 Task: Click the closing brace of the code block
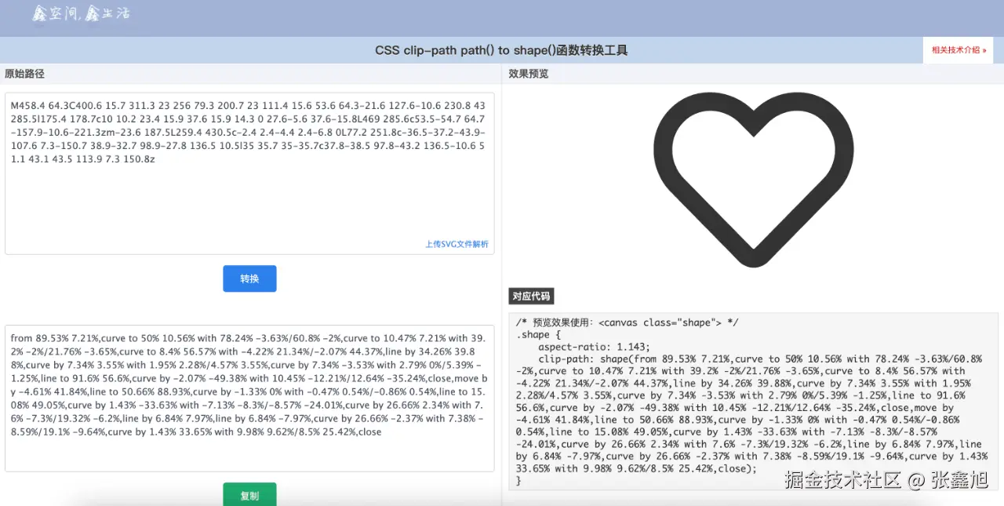[519, 481]
